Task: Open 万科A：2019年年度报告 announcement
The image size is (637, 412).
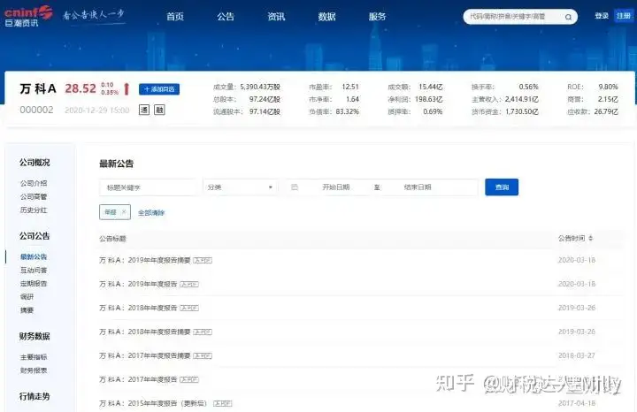Action: click(138, 284)
